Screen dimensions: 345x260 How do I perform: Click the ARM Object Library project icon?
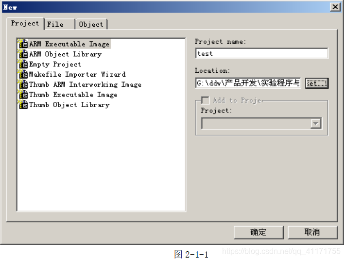click(23, 54)
